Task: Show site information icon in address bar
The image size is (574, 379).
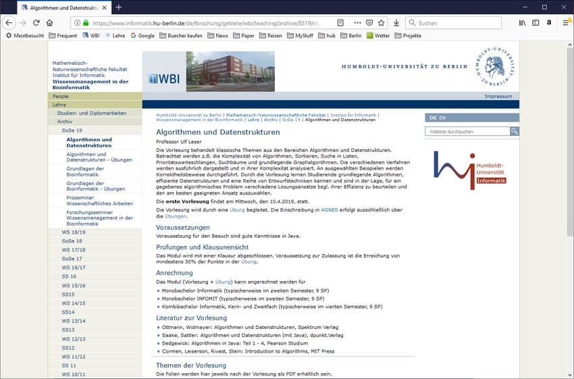Action: pyautogui.click(x=77, y=23)
